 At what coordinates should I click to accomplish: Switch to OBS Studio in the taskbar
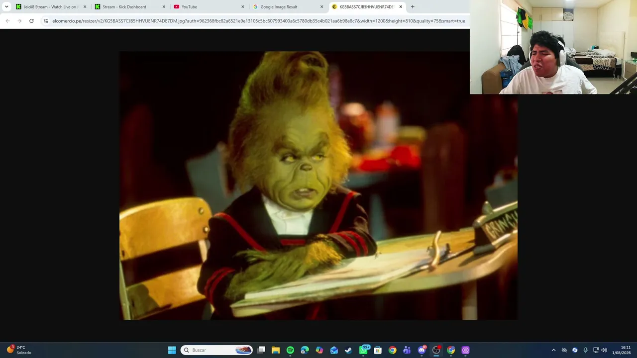(x=436, y=350)
